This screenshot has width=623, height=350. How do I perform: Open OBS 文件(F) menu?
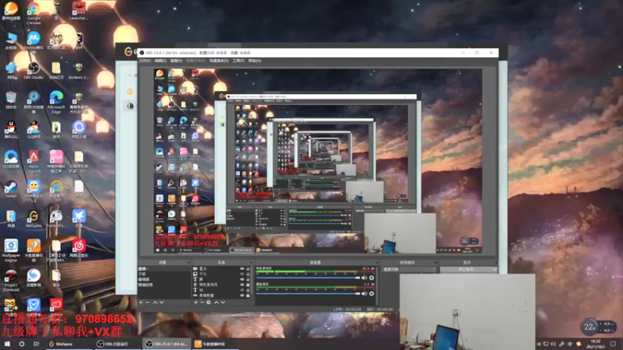145,61
